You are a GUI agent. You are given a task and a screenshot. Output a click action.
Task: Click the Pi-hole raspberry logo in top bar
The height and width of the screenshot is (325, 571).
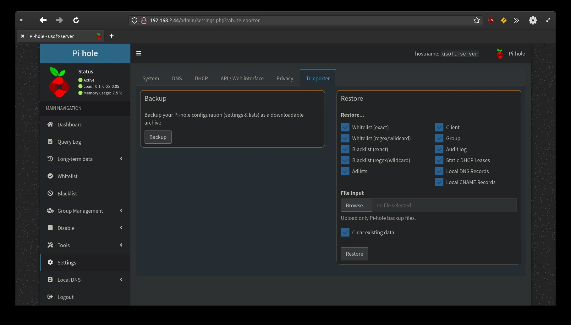pos(500,54)
